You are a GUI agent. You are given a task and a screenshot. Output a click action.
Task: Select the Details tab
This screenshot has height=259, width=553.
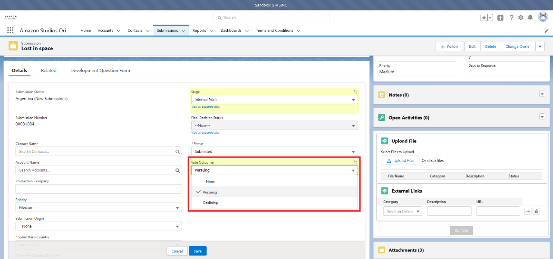click(19, 70)
